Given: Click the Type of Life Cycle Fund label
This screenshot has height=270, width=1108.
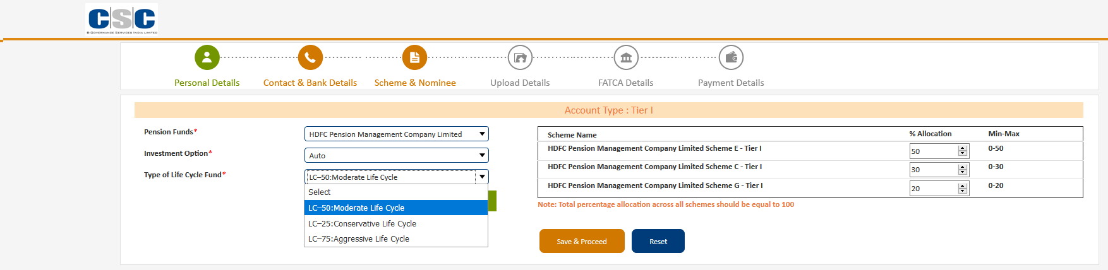Looking at the screenshot, I should 184,175.
